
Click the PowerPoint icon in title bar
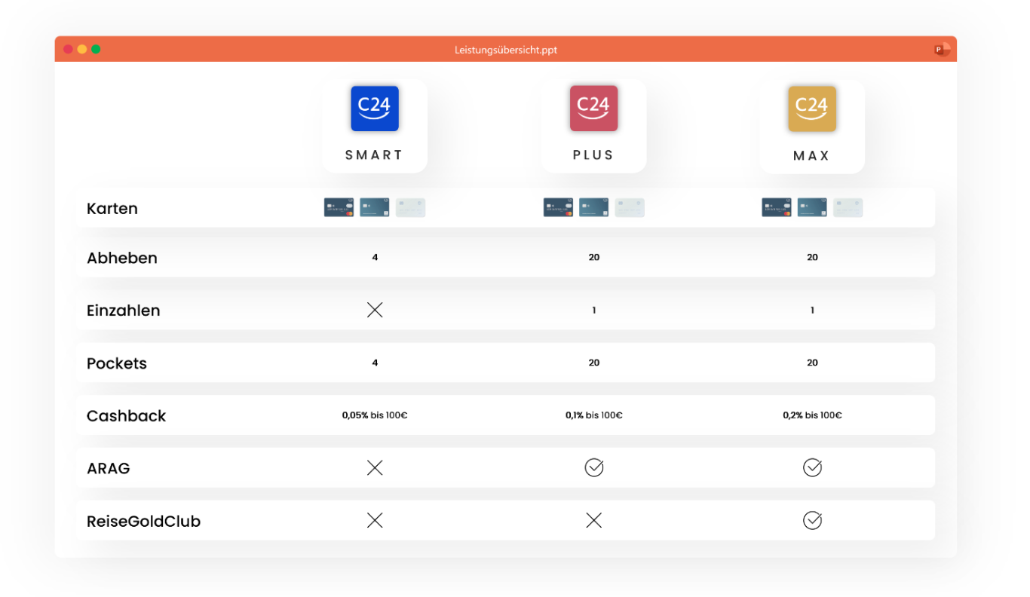tap(942, 50)
